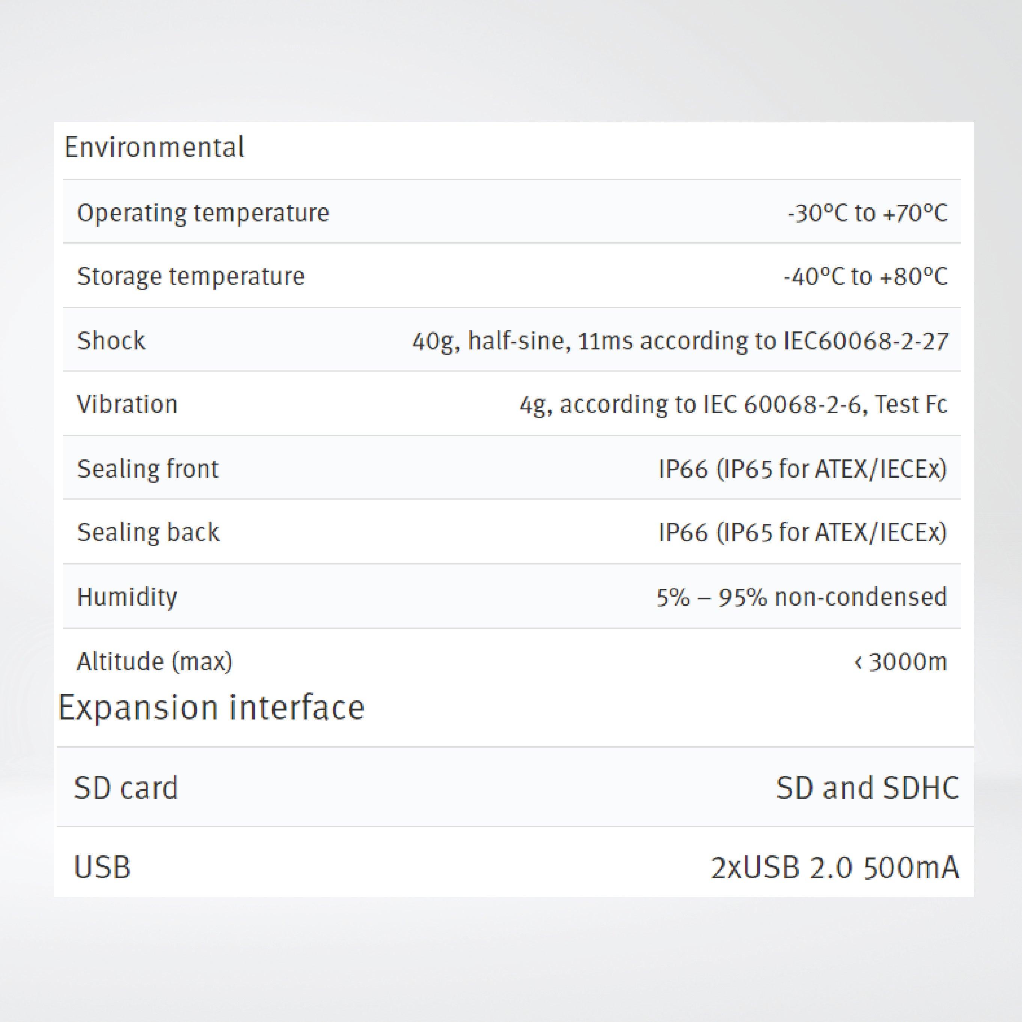Click the SD and SDHC value
Image resolution: width=1022 pixels, height=1022 pixels.
click(x=867, y=788)
